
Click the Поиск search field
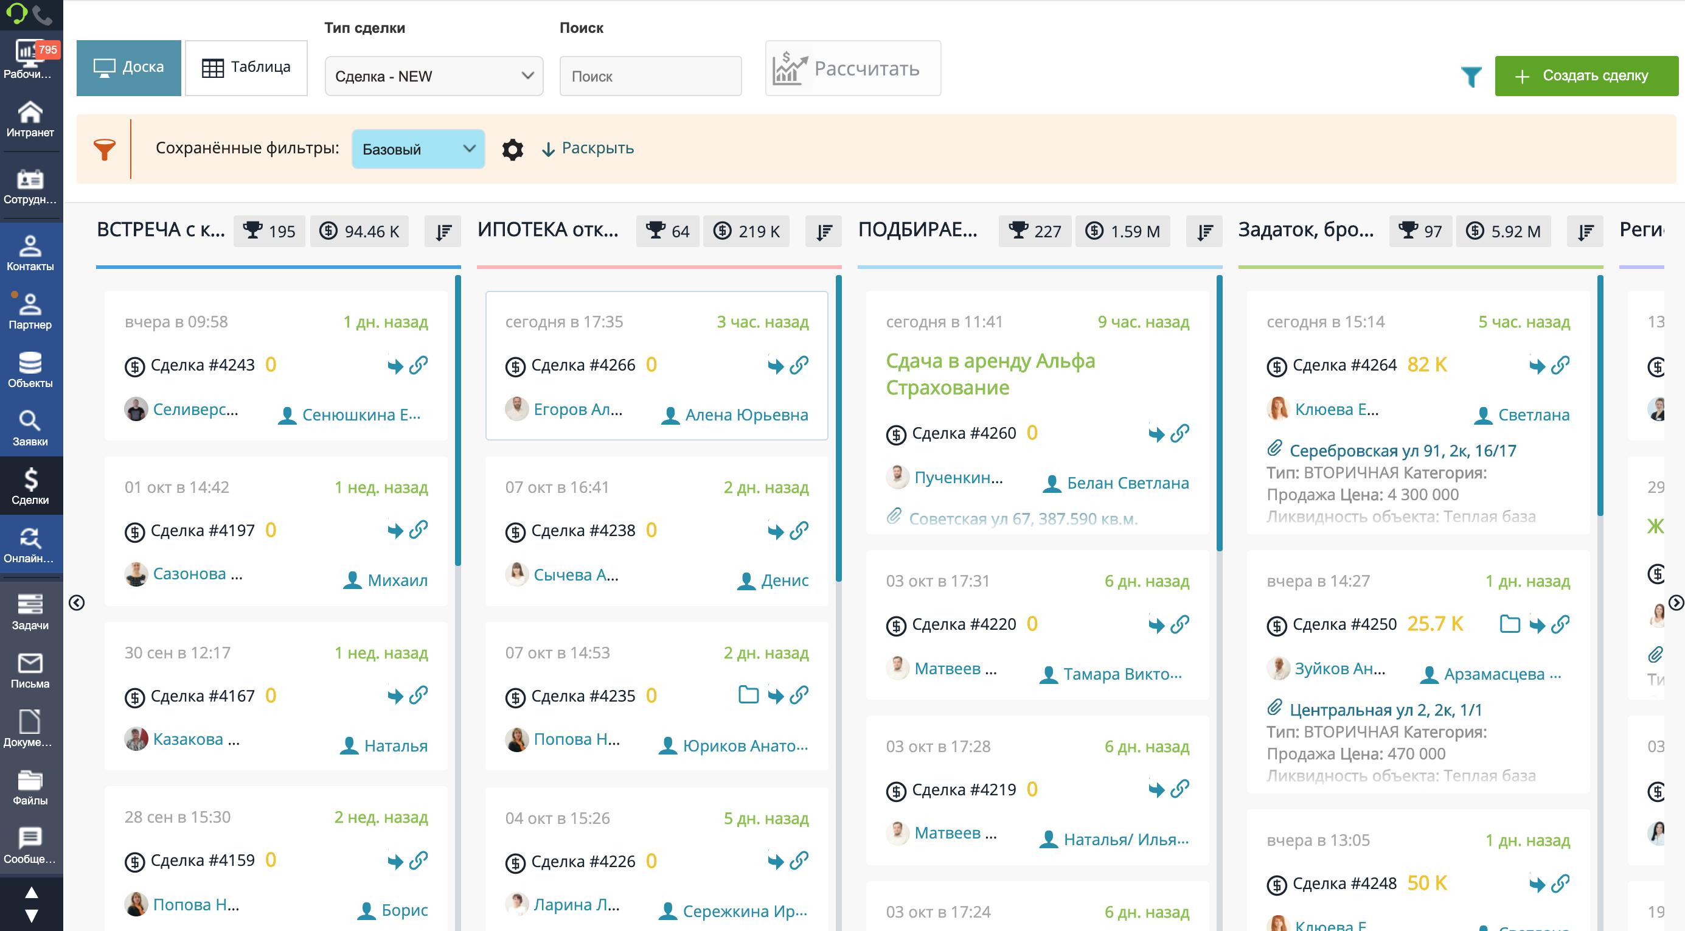[651, 77]
